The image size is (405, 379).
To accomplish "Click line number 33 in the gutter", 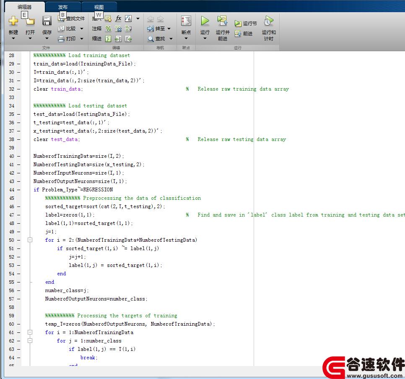I will [x=12, y=97].
